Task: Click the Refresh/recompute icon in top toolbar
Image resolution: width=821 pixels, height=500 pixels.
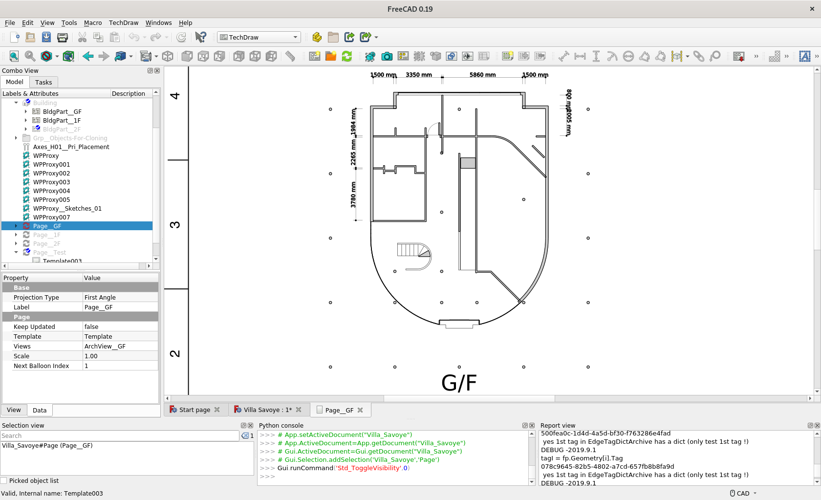Action: 181,37
